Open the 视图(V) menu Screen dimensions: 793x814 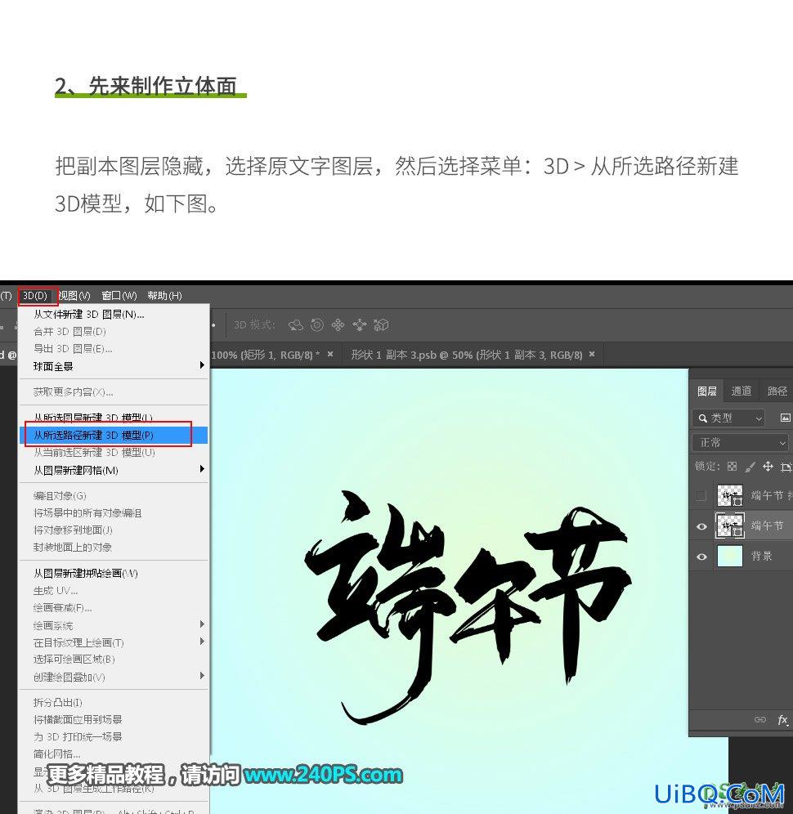(x=74, y=295)
